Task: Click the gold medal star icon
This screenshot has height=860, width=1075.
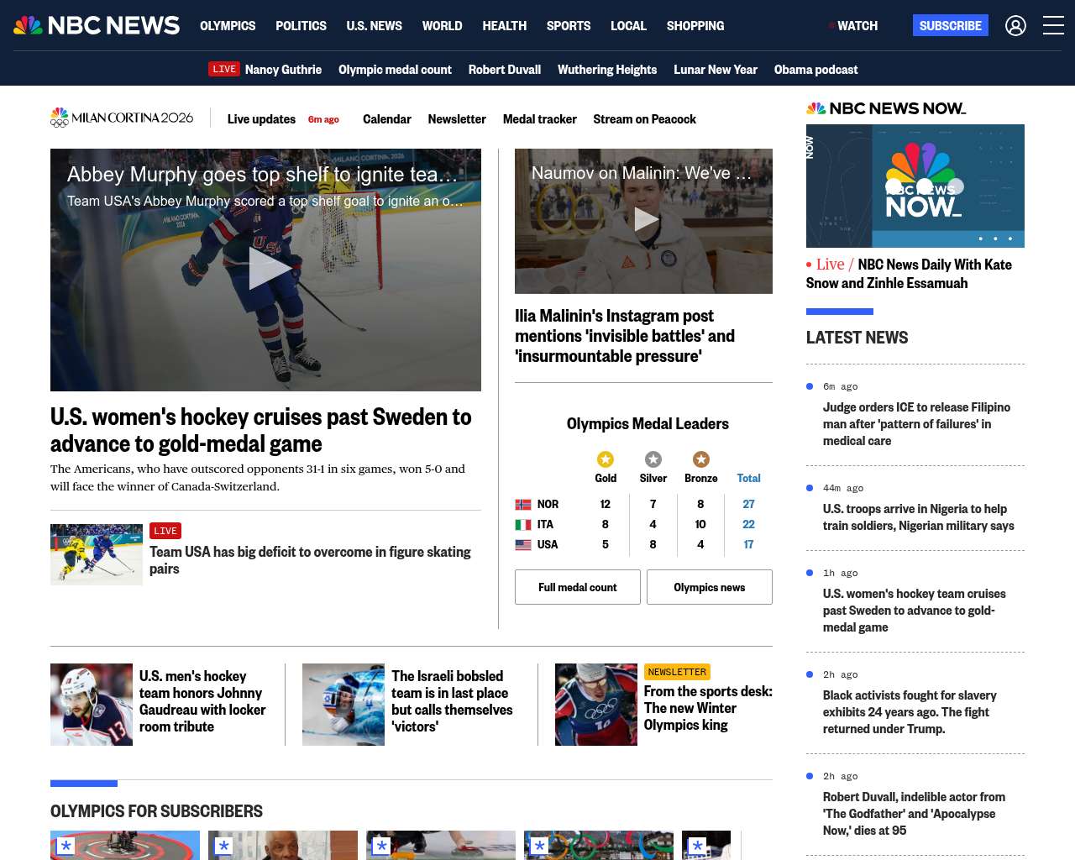Action: point(606,459)
